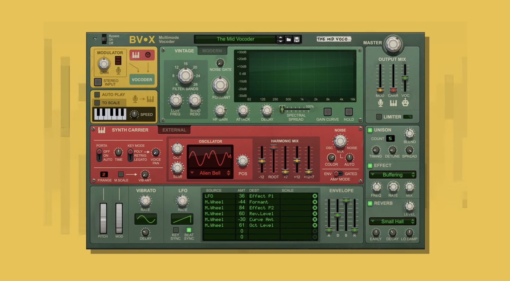Image resolution: width=510 pixels, height=281 pixels.
Task: Remove the LFO to Effect P1 modulation row
Action: (x=315, y=196)
